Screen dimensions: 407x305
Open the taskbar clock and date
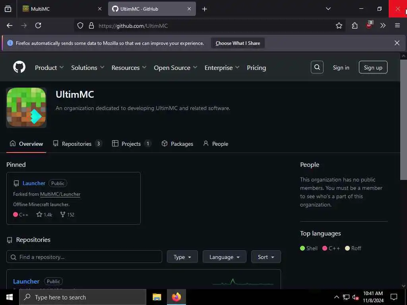click(373, 297)
